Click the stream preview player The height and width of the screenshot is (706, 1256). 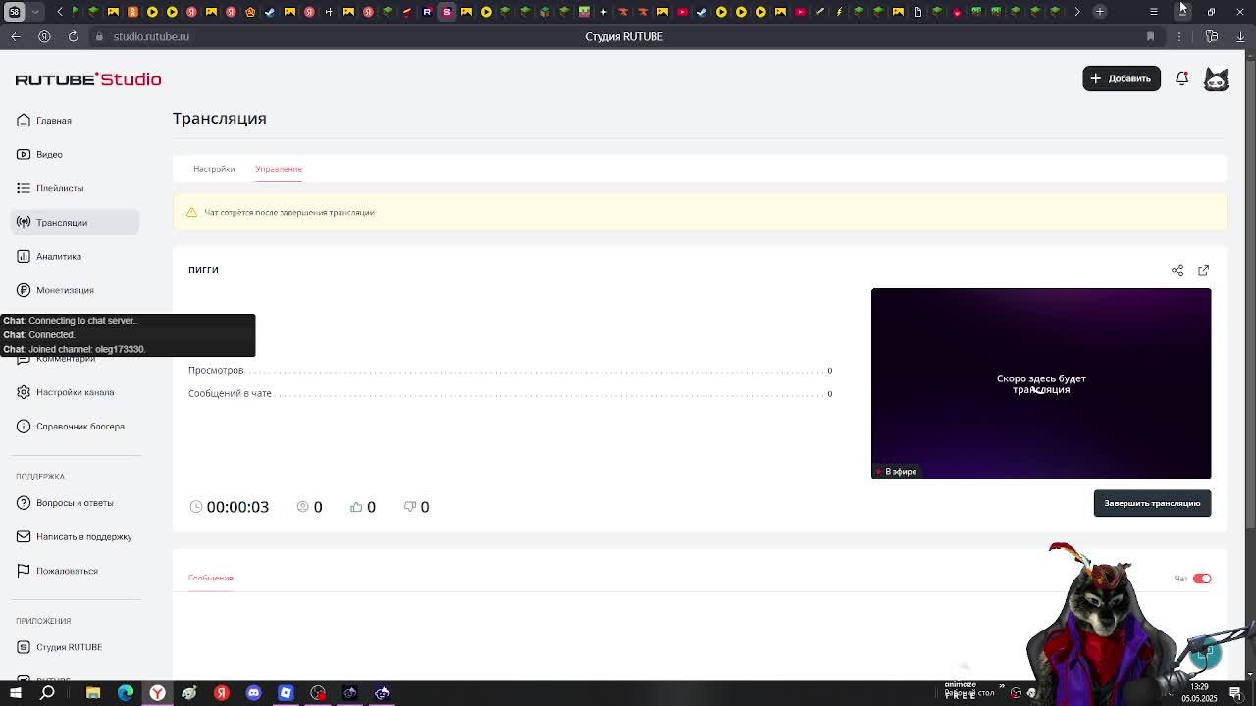[1041, 383]
